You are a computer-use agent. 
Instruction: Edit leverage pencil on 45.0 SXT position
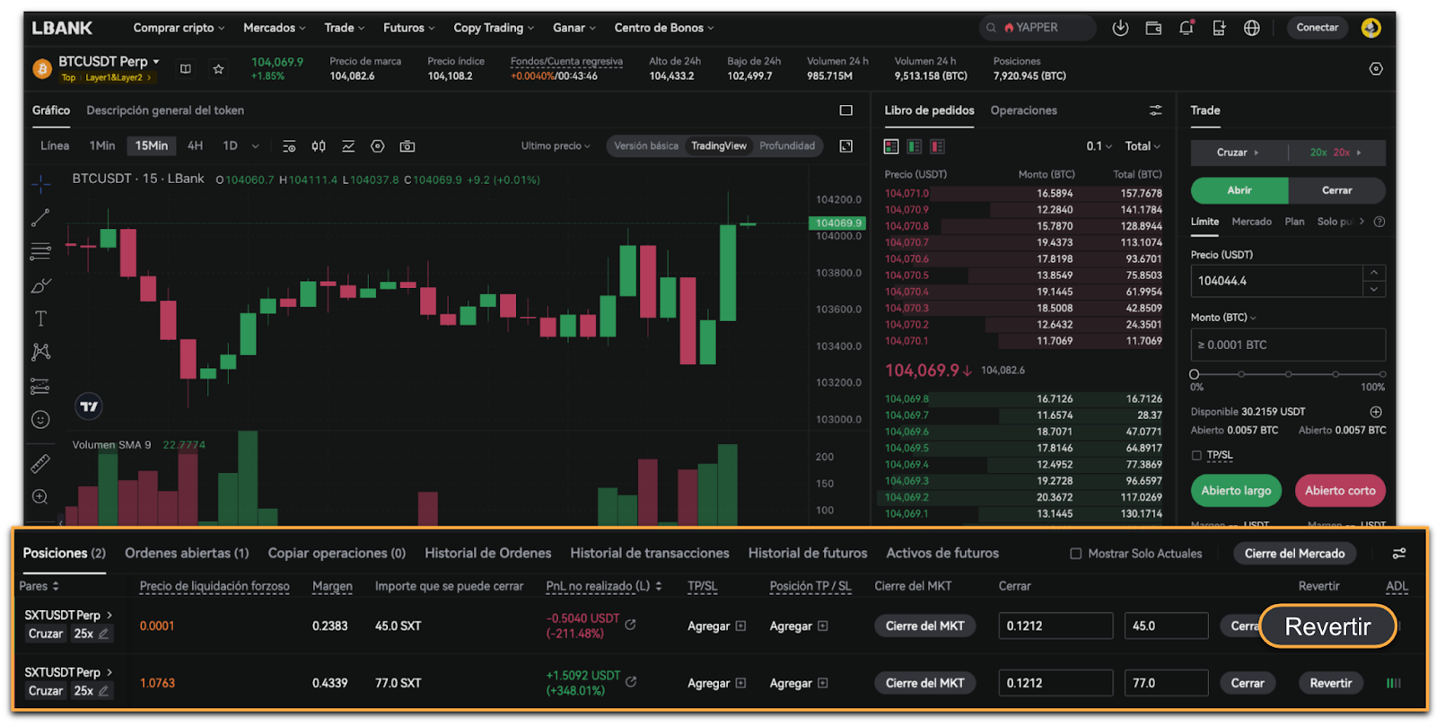104,634
